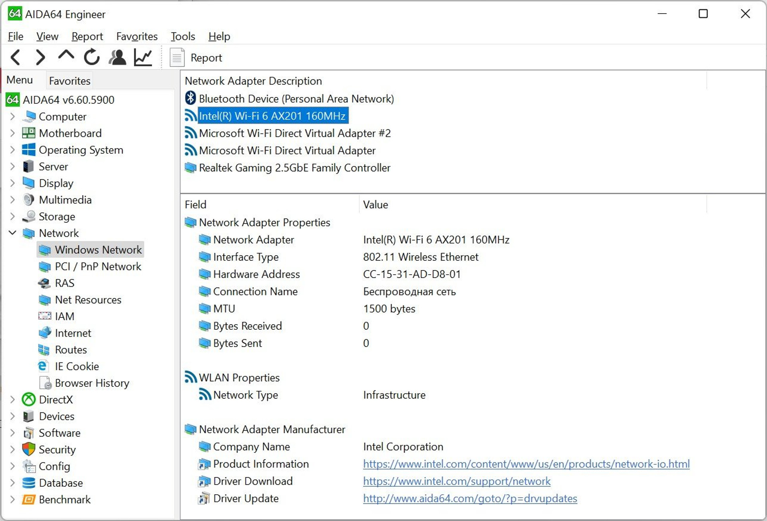The height and width of the screenshot is (521, 767).
Task: Select Browser History tree item
Action: pos(92,383)
